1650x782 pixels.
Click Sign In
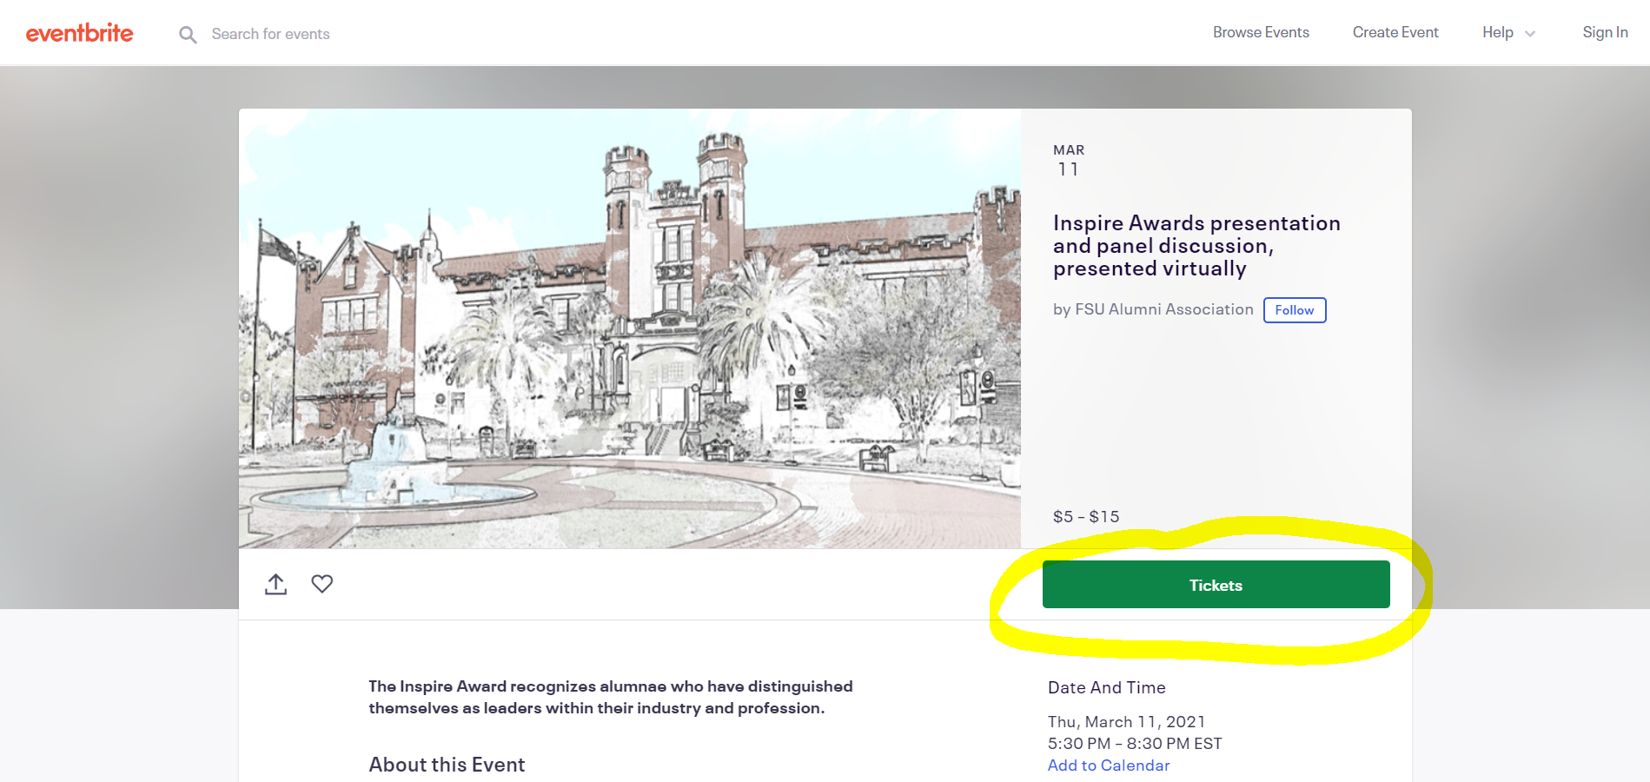tap(1605, 32)
